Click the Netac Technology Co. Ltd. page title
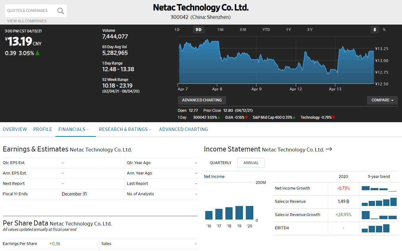 [x=201, y=8]
